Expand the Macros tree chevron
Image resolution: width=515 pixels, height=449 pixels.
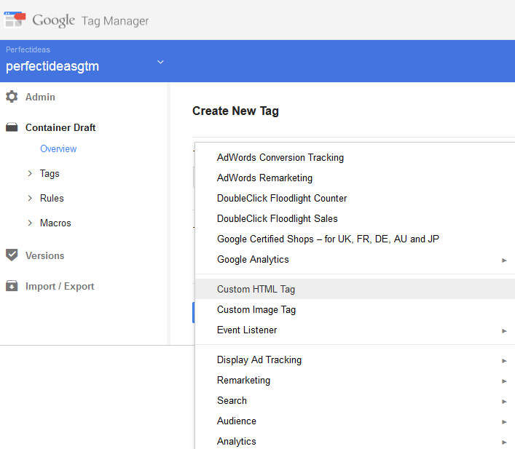pos(30,223)
